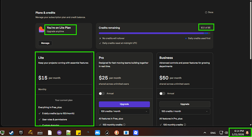Click the credits remaining progress bar

pos(154,33)
